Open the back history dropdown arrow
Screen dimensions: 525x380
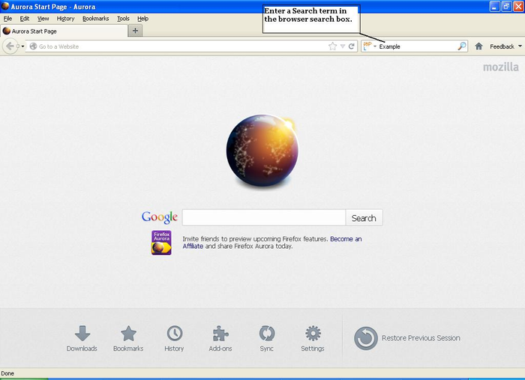[x=22, y=46]
